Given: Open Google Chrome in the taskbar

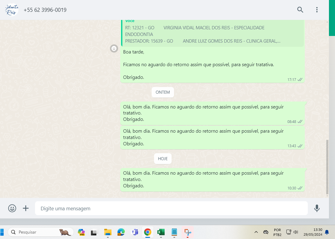Looking at the screenshot, I should (147, 232).
